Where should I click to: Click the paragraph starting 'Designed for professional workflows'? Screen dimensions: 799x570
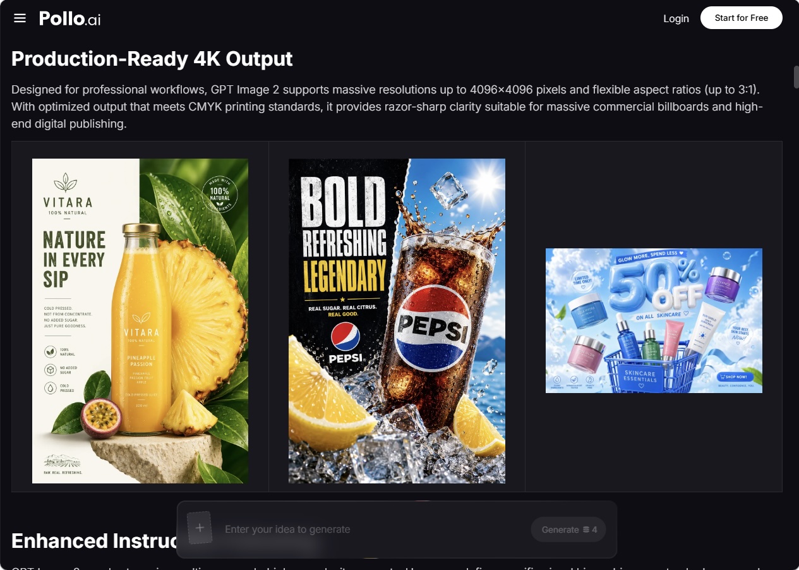[387, 107]
